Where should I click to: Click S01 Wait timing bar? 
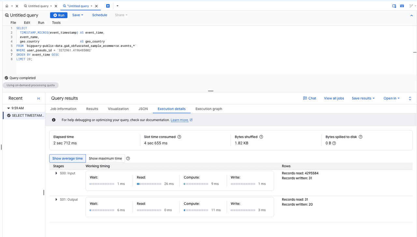click(x=102, y=210)
